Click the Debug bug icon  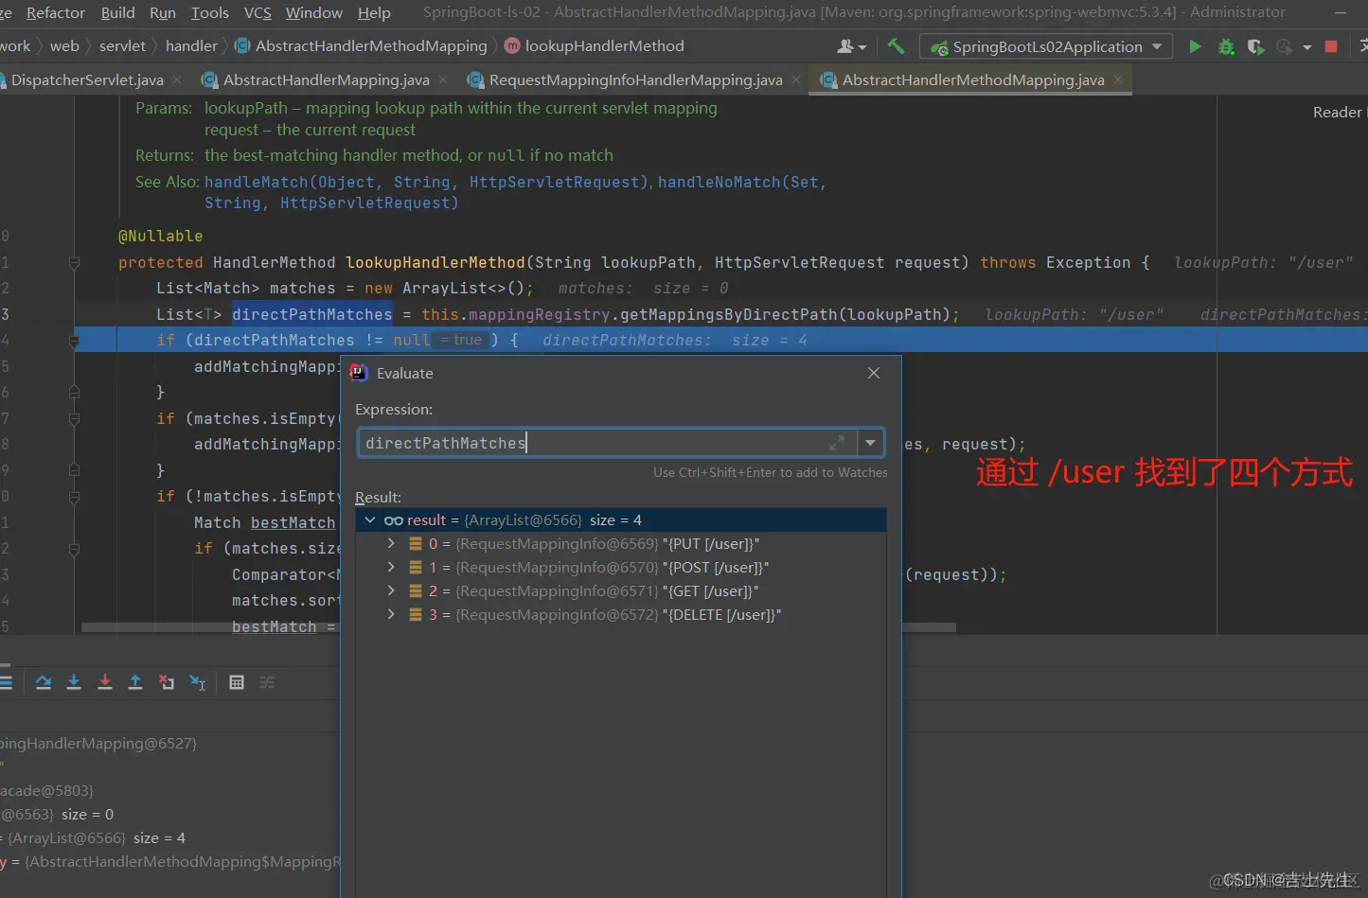click(1226, 46)
